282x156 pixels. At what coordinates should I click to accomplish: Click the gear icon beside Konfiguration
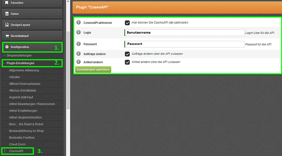tap(7, 47)
